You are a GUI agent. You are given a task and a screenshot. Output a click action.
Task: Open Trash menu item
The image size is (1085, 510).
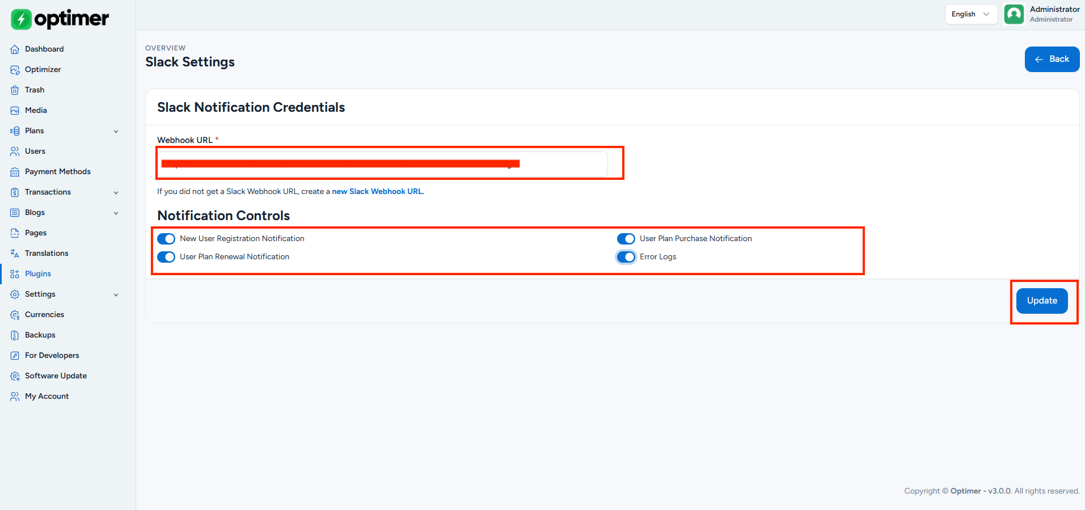[35, 90]
